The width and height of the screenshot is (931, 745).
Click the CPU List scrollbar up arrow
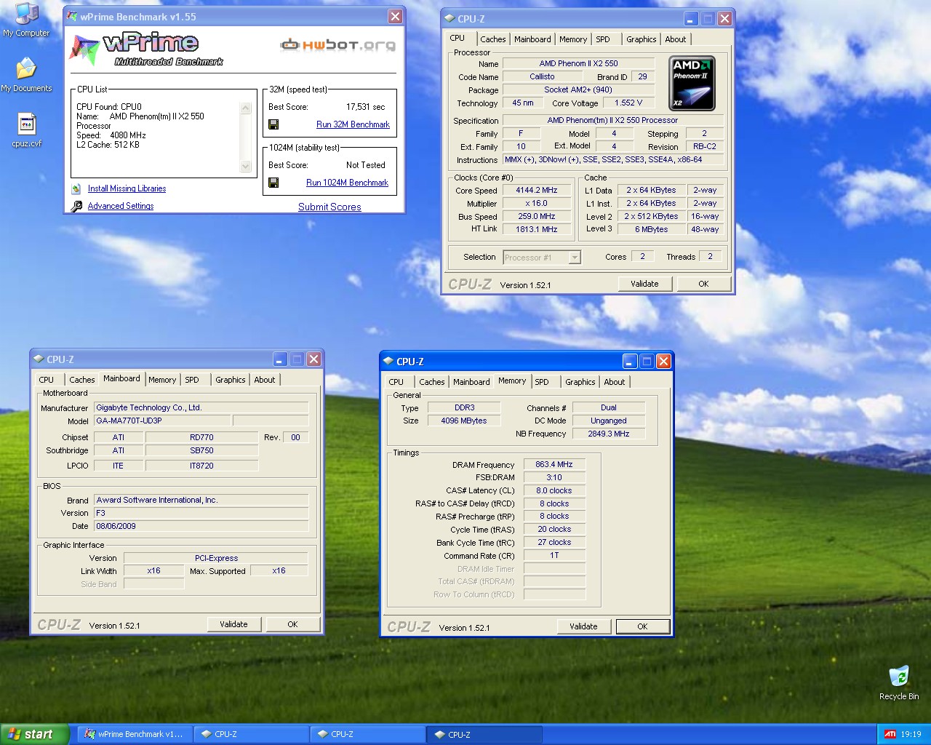pyautogui.click(x=245, y=108)
